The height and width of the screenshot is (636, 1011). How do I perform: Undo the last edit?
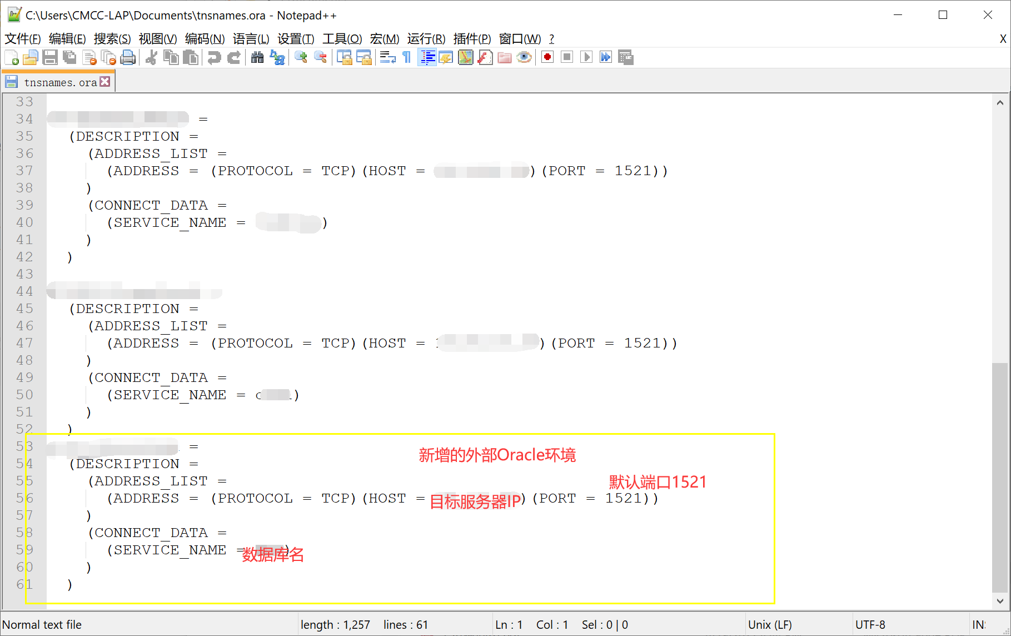(x=215, y=57)
